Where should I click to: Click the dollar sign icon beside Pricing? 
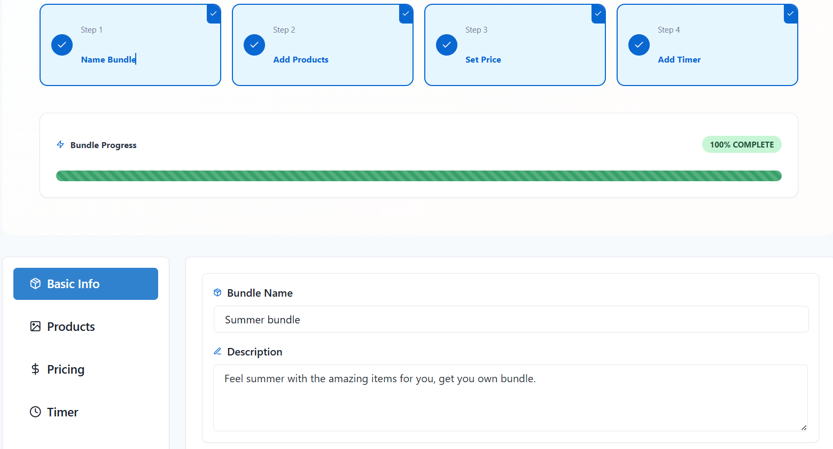pos(35,369)
